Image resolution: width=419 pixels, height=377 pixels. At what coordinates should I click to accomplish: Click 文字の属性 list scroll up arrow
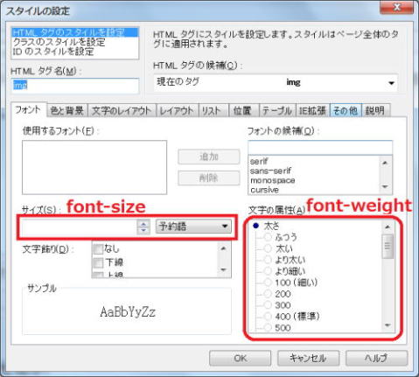[388, 227]
